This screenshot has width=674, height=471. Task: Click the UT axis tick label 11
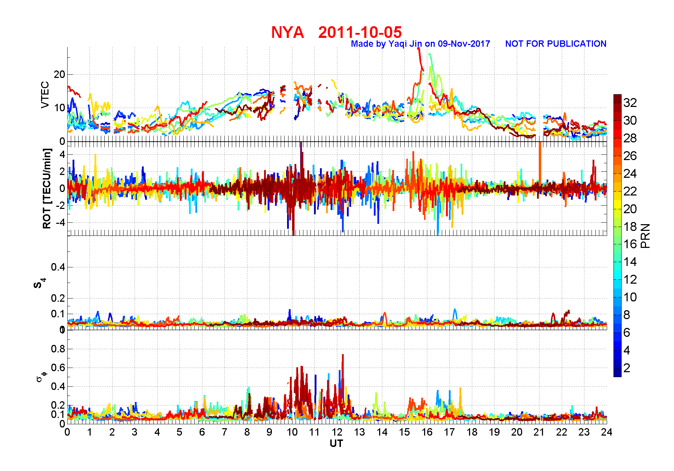314,432
